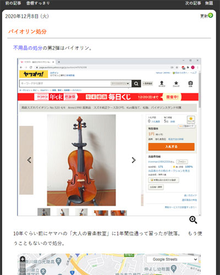This screenshot has height=275, width=220.
Task: Open the 書棚すっきり article link
Action: tap(38, 3)
